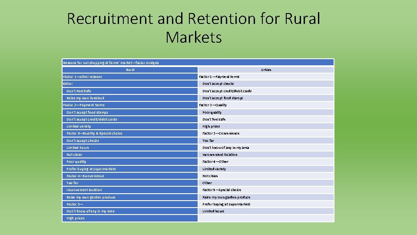
Task: Select 'Factor 3—Quality & Special choice' cell
Action: [x=130, y=133]
